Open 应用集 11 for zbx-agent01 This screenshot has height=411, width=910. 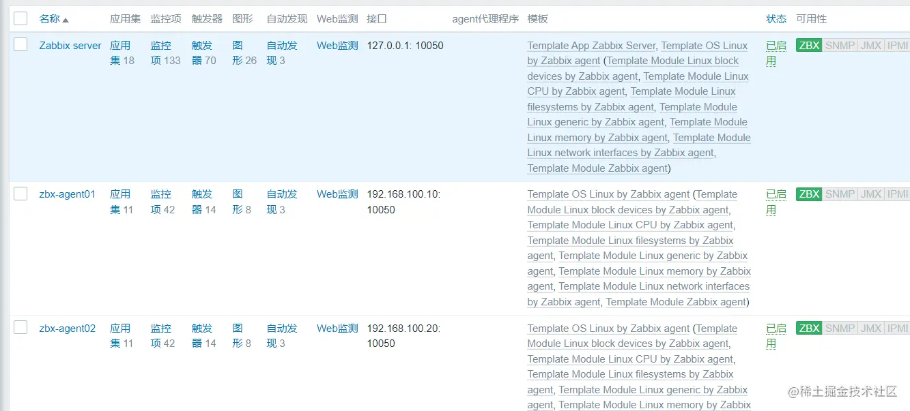point(122,202)
